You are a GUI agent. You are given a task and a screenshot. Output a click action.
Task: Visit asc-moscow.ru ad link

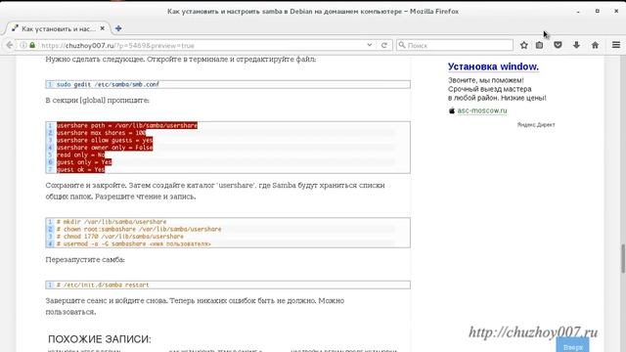(x=482, y=110)
